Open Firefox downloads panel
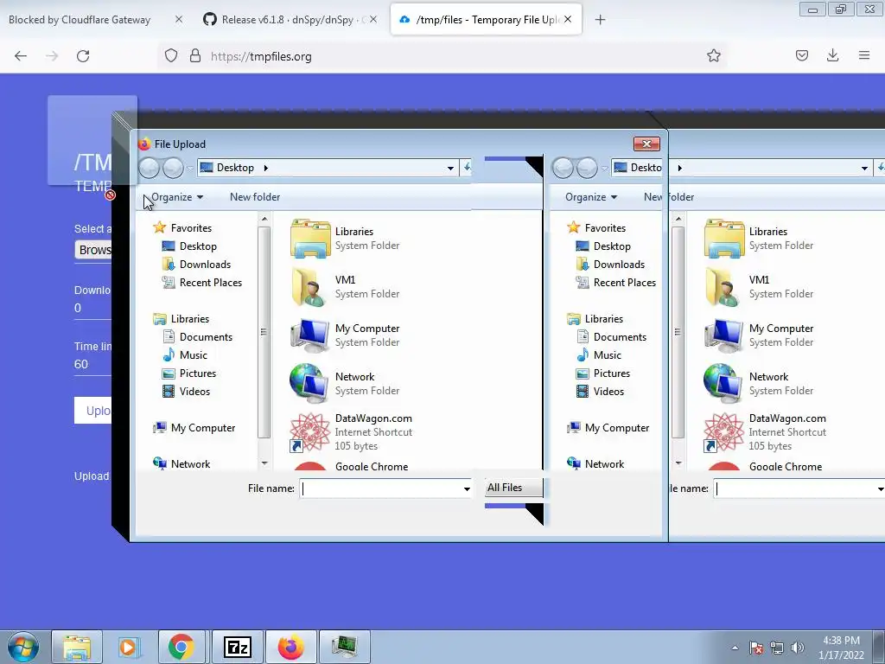This screenshot has height=664, width=885. point(832,55)
